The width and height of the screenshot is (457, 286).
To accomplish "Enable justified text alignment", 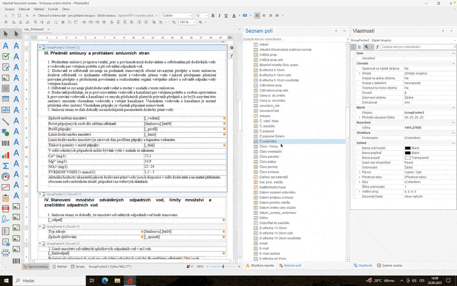I will [277, 16].
